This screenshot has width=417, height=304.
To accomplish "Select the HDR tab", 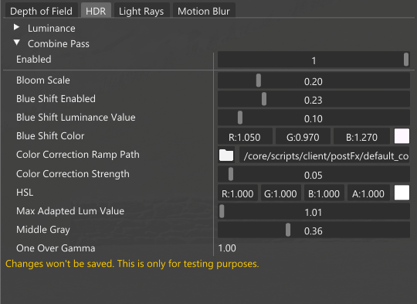I will tap(96, 11).
